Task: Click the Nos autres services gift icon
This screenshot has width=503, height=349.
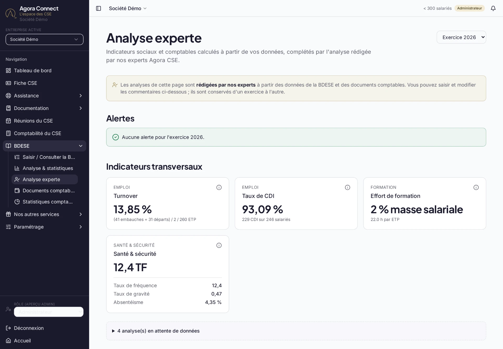Action: click(x=8, y=214)
